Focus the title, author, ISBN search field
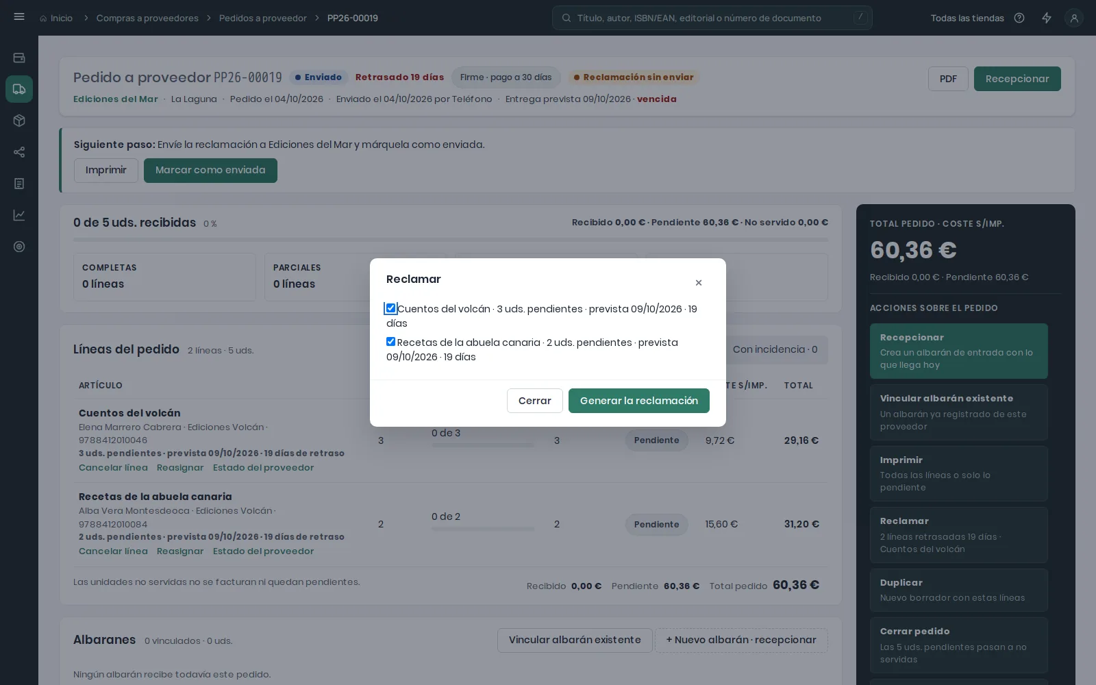 pyautogui.click(x=712, y=18)
